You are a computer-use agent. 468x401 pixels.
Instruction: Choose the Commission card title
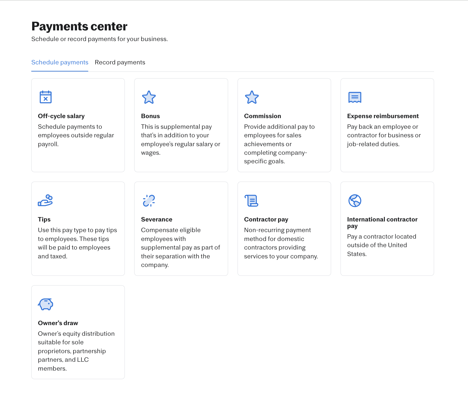[262, 116]
